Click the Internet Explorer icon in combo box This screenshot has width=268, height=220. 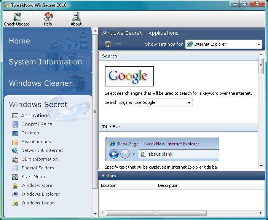[x=190, y=44]
